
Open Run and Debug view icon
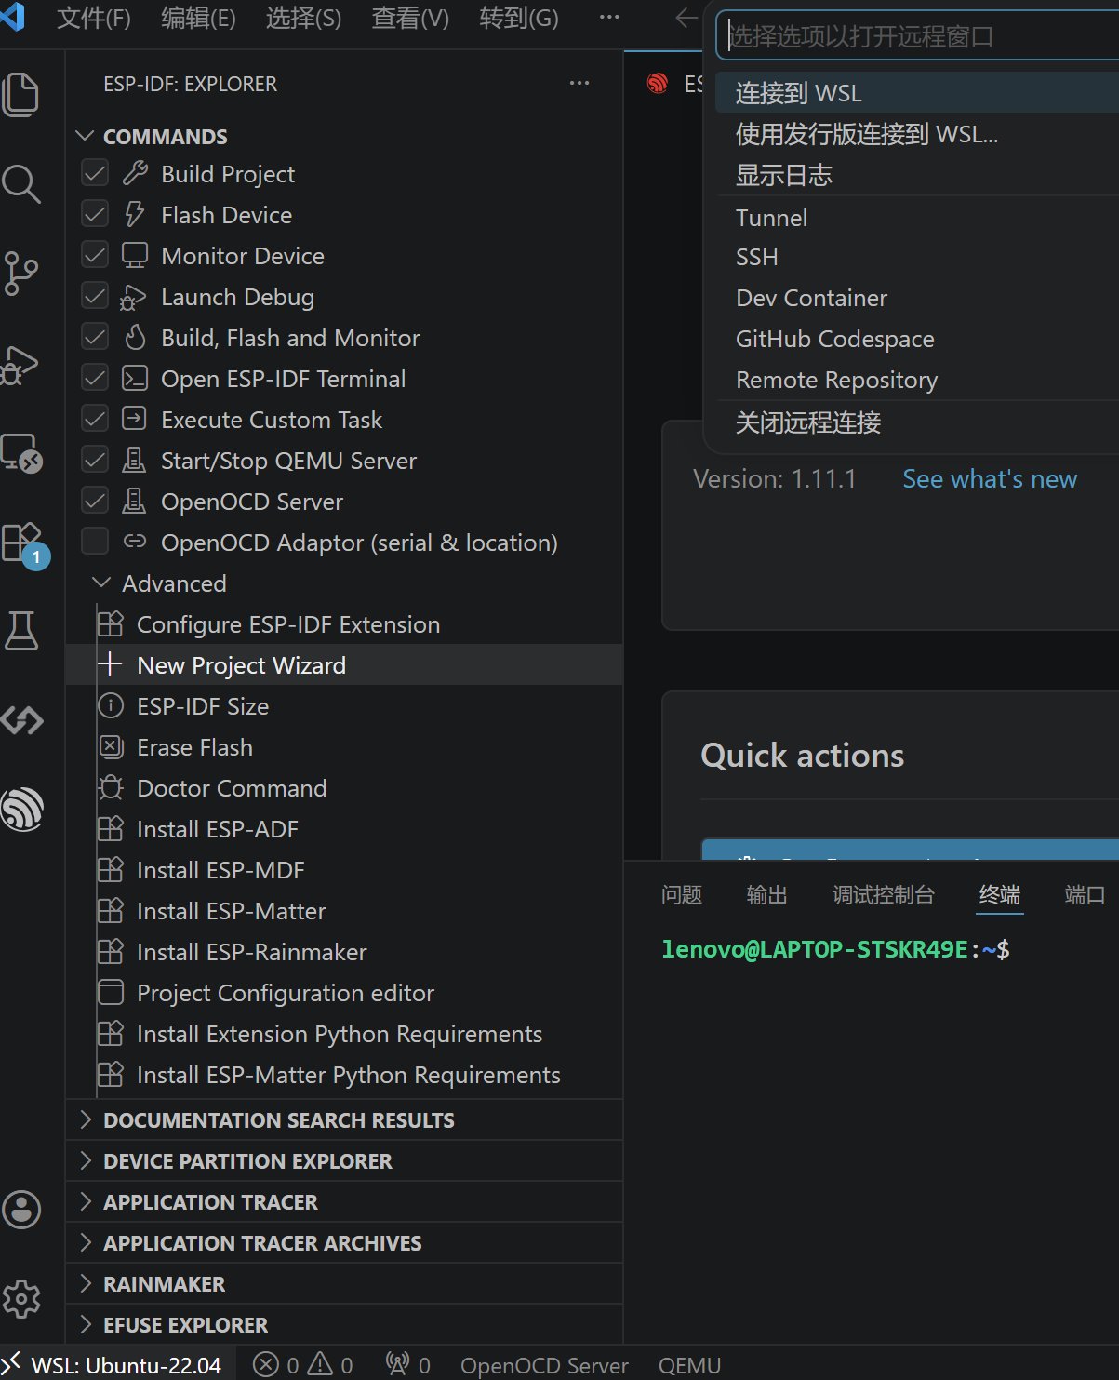click(21, 365)
